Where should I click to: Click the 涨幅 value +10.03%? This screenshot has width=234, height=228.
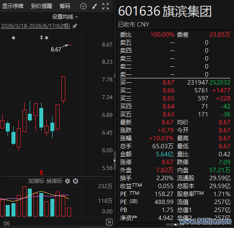click(161, 138)
